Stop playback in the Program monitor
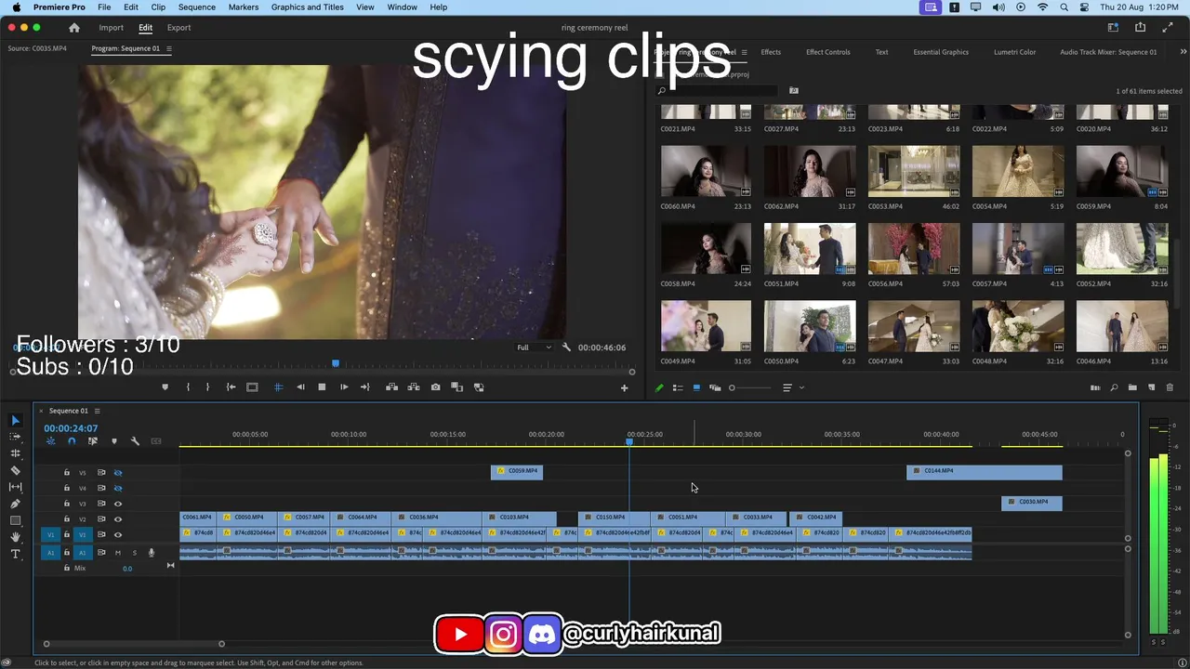The height and width of the screenshot is (669, 1190). (x=322, y=387)
